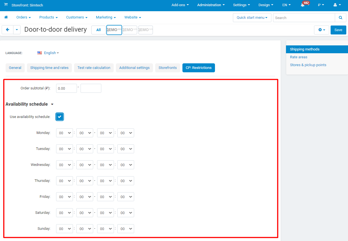Select the highlighted first demo storefront logo
The image size is (348, 241).
point(114,30)
